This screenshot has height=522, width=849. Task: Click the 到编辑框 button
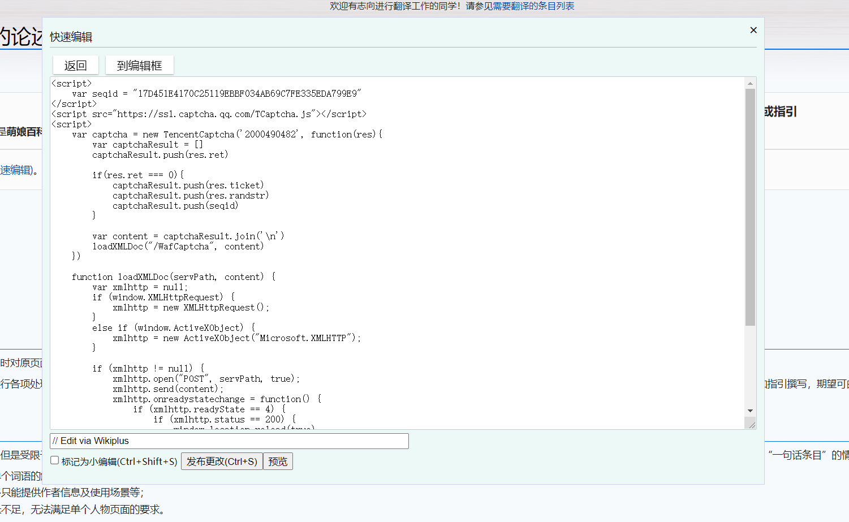(x=139, y=66)
